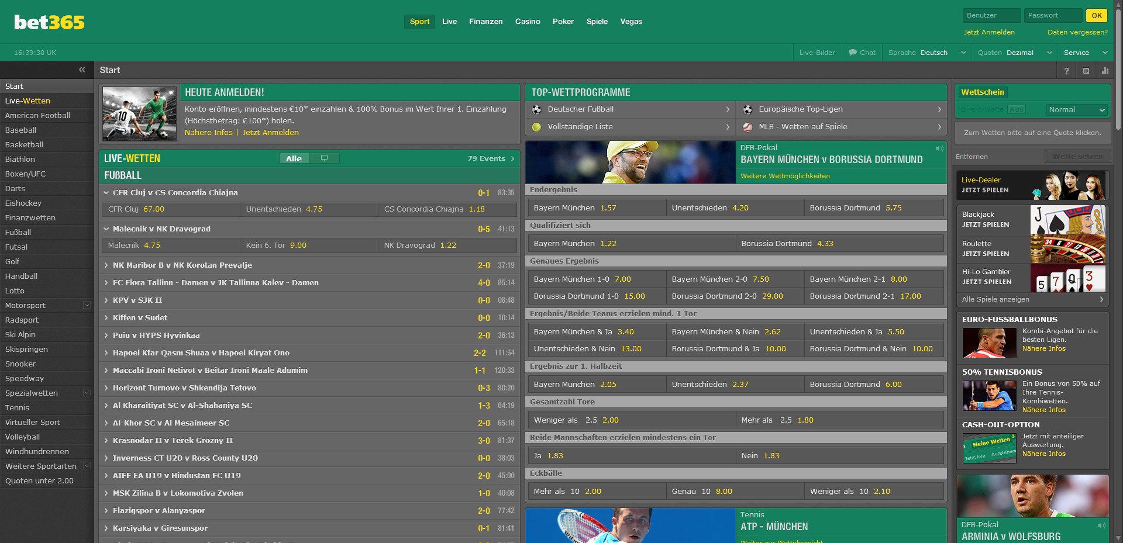The height and width of the screenshot is (543, 1123).
Task: Open Deutscher Fußball top betting program
Action: 631,109
